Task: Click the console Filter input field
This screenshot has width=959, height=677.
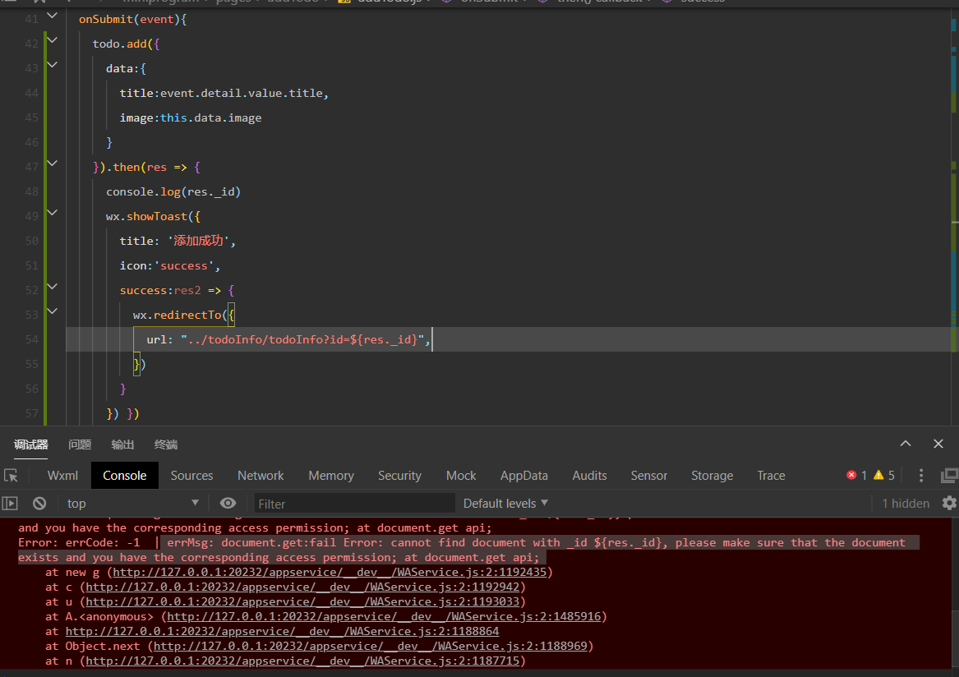Action: pos(354,504)
